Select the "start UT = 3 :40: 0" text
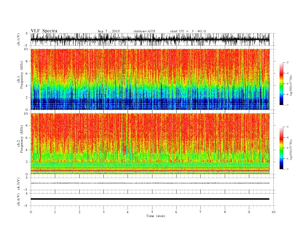 coord(188,31)
